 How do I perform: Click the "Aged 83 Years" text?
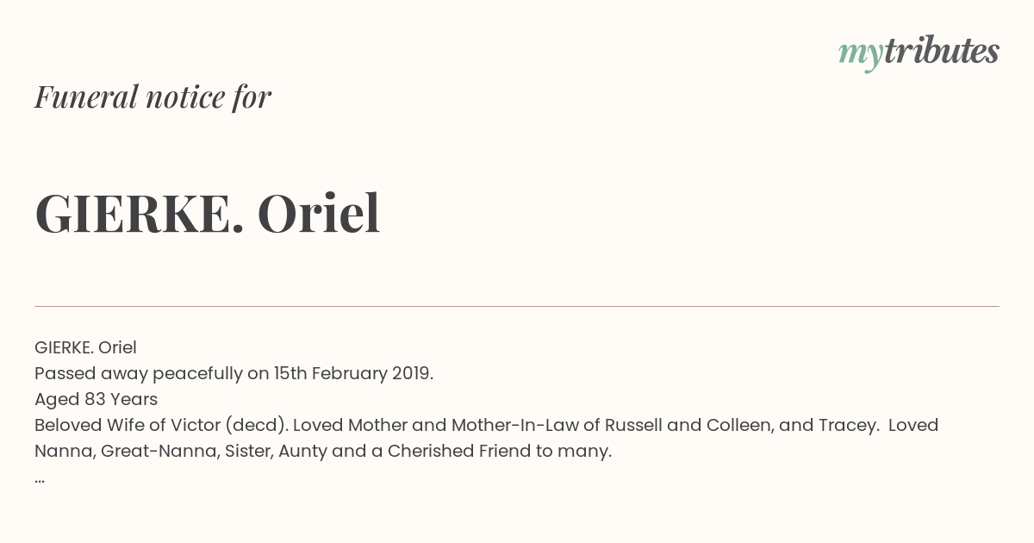(96, 400)
